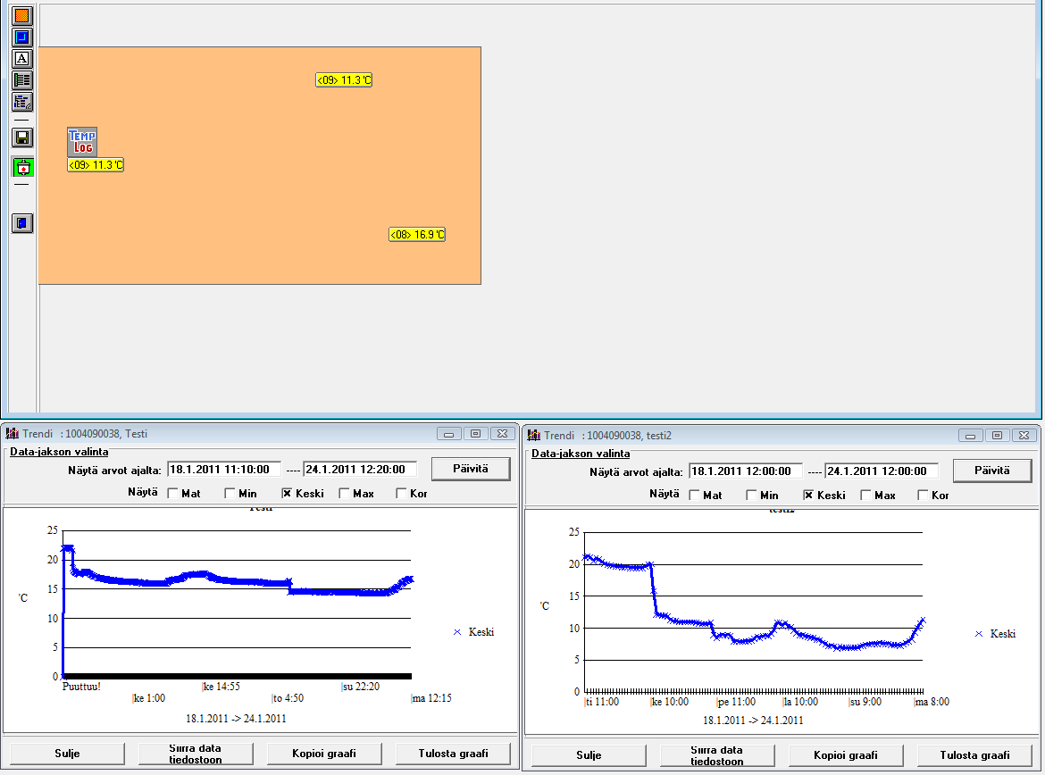Screen dimensions: 1045x775
Task: Select top sensor label <09> 11.3 'C
Action: [x=344, y=80]
